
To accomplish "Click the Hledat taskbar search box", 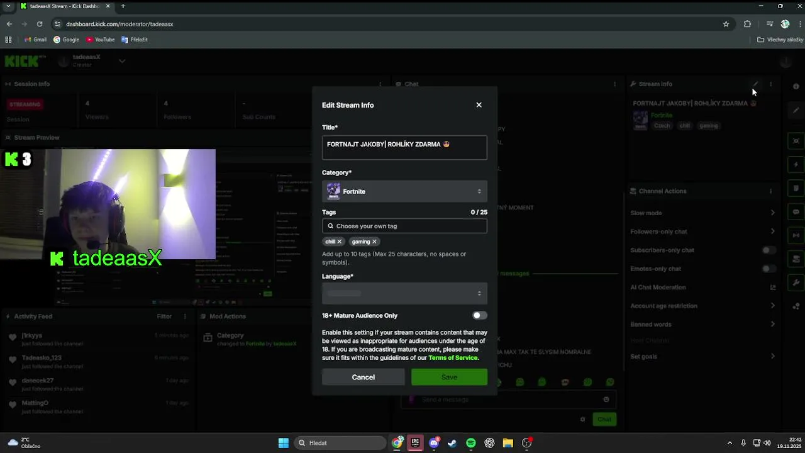I will tap(340, 443).
